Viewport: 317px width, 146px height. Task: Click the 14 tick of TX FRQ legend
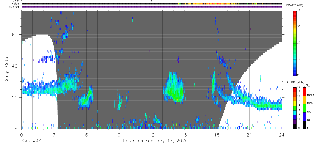(x=299, y=105)
